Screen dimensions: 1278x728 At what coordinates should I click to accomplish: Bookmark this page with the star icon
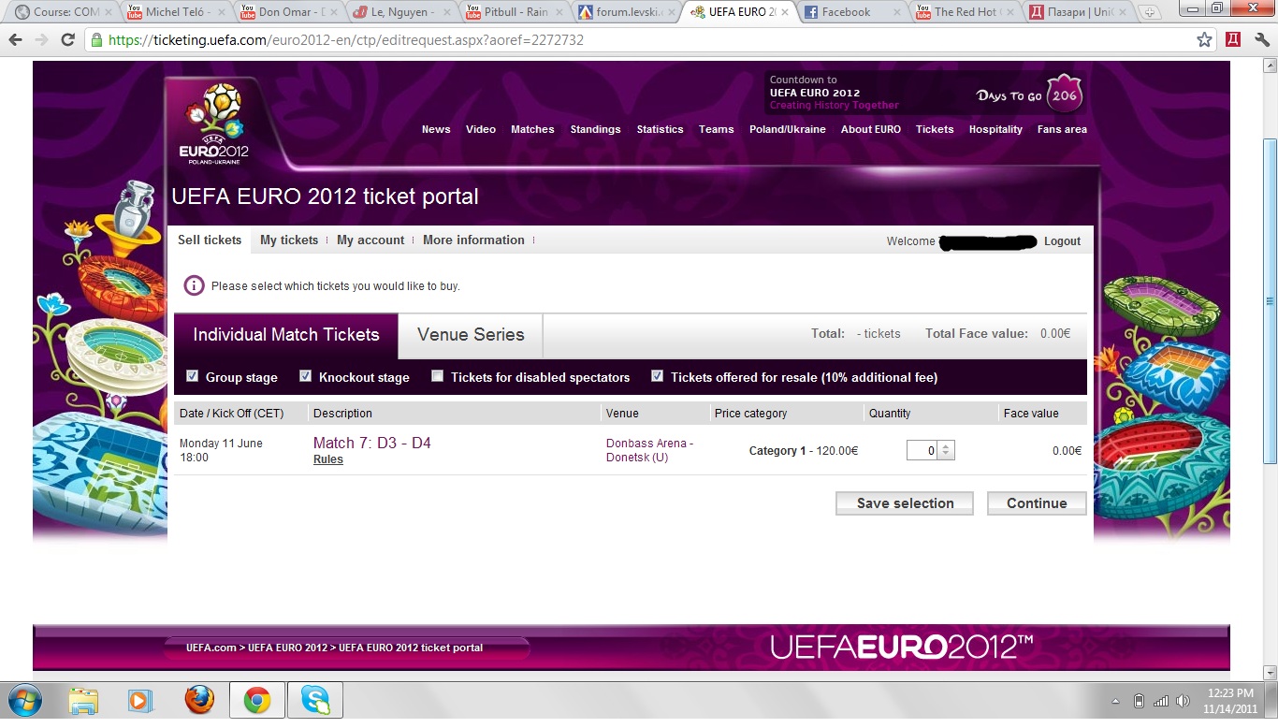[x=1205, y=40]
